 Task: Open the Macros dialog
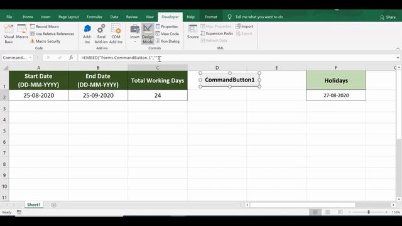point(22,32)
